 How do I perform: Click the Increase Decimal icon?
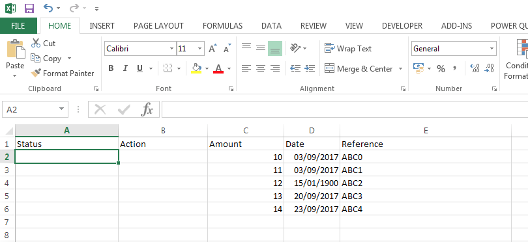point(475,68)
